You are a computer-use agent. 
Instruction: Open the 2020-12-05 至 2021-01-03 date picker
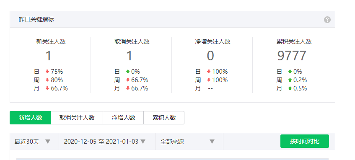pyautogui.click(x=107, y=142)
